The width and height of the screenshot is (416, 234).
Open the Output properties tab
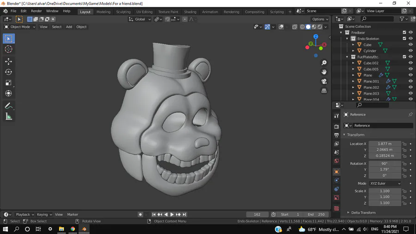pyautogui.click(x=336, y=135)
